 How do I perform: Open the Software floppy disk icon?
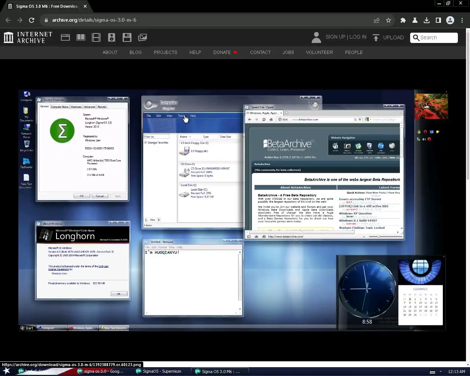coord(127,37)
